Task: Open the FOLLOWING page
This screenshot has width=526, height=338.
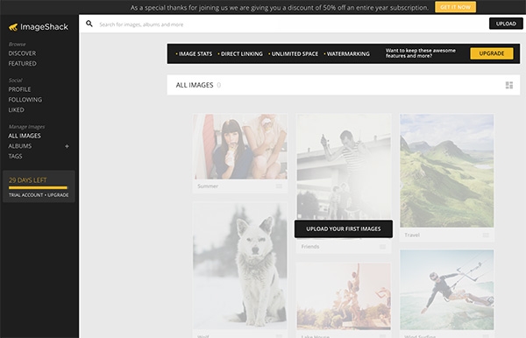Action: point(25,100)
